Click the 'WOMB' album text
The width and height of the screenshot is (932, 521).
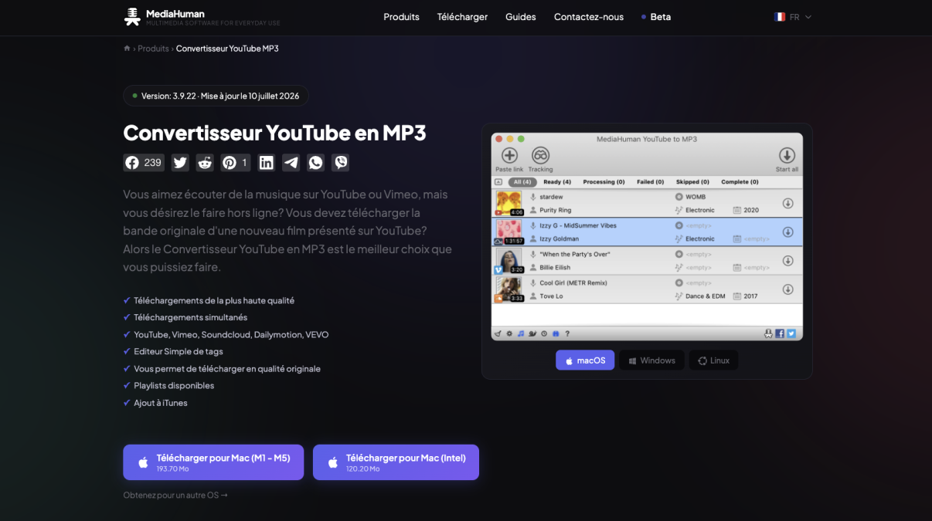(696, 197)
